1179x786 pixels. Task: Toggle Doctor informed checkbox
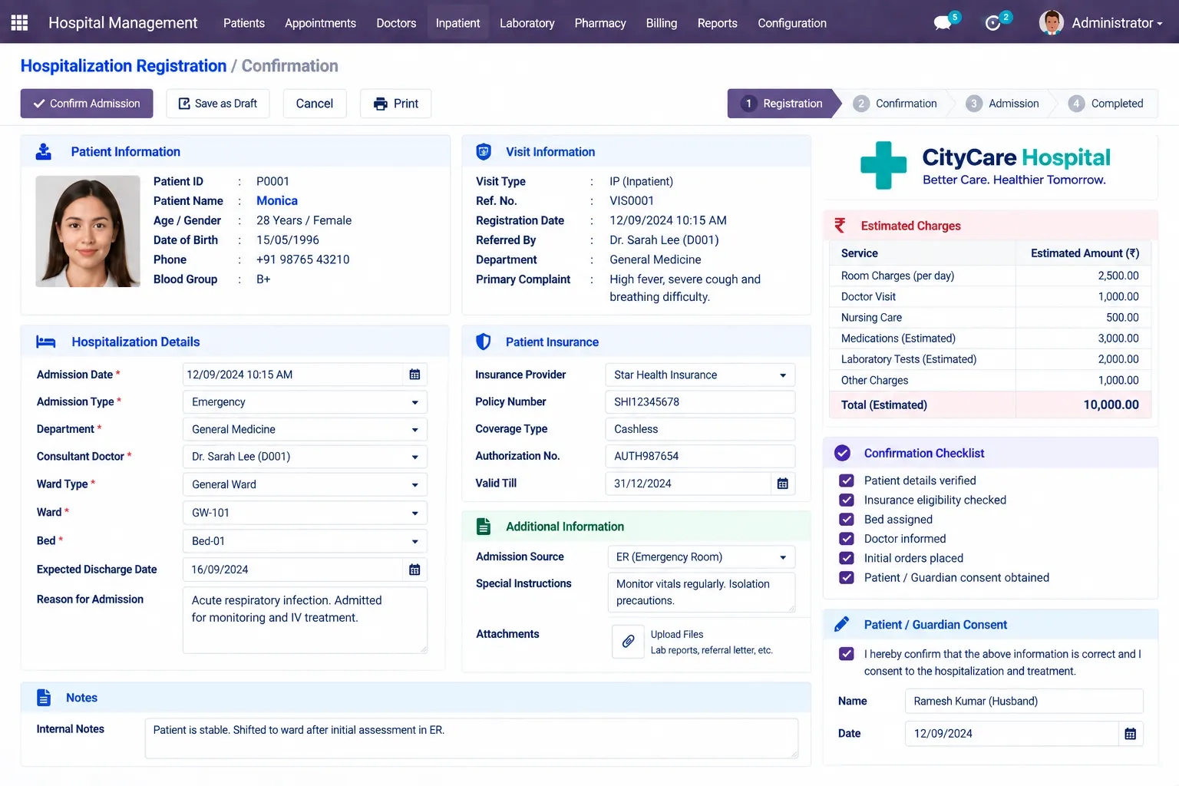coord(847,539)
